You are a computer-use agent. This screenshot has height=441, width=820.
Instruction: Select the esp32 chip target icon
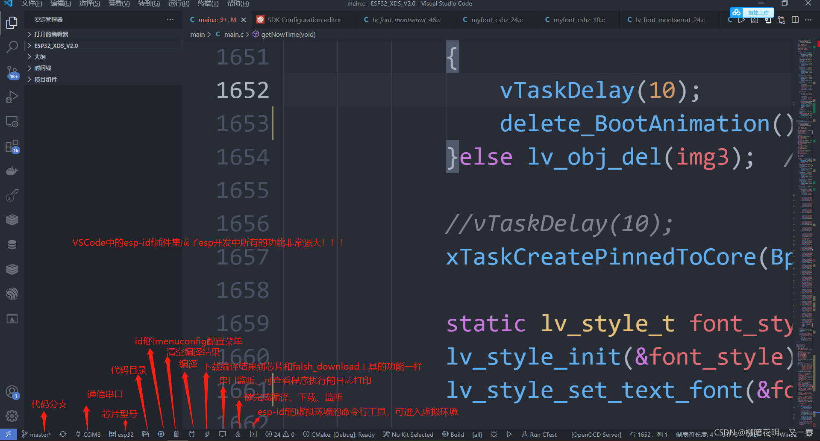pyautogui.click(x=121, y=434)
